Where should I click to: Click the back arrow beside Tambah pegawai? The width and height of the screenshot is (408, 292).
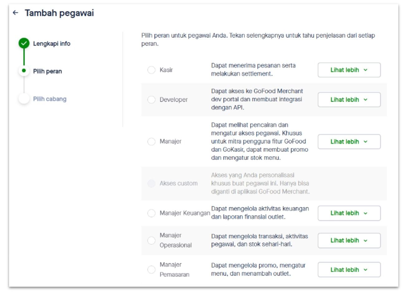(x=15, y=13)
